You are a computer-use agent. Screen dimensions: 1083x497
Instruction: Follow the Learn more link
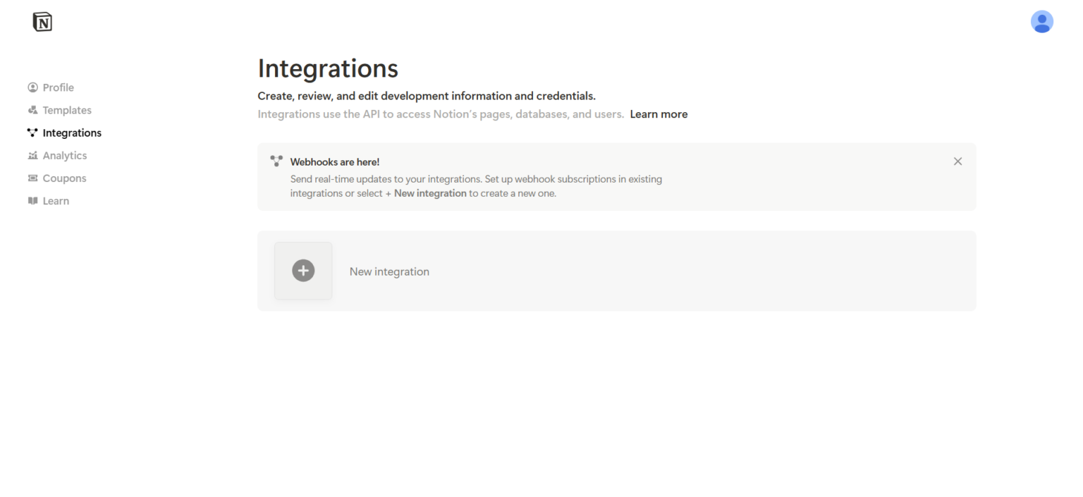coord(659,114)
